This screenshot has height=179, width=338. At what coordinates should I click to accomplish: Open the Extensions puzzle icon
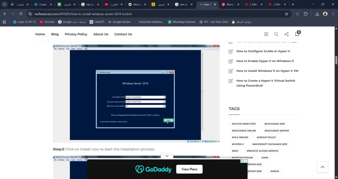coord(306,14)
